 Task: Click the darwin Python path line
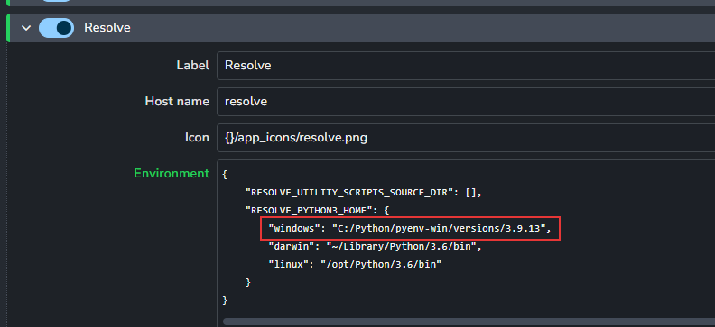375,247
